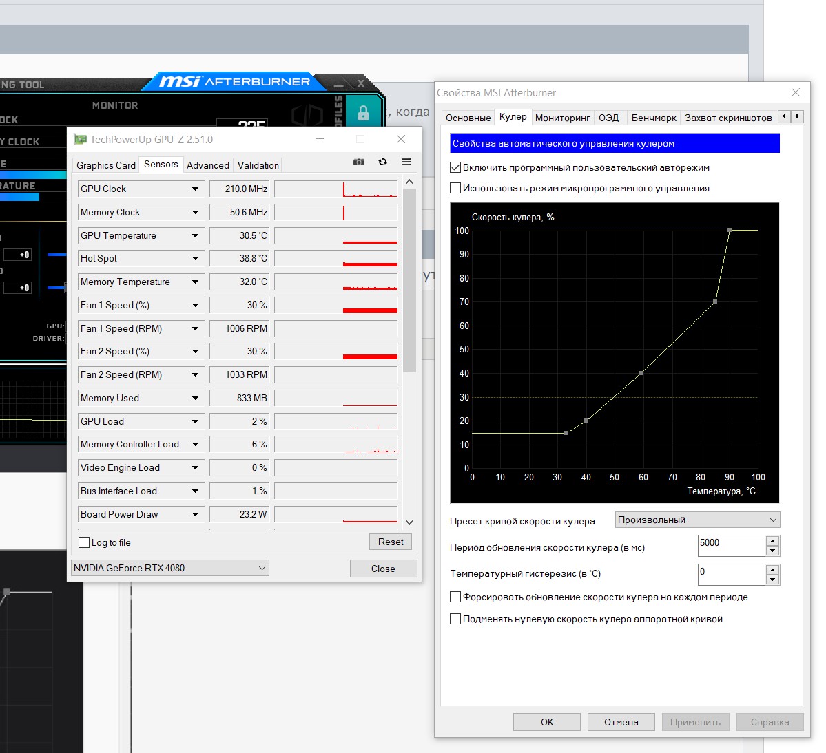Viewport: 826px width, 753px height.
Task: Close the Afterburner properties dialog
Action: coord(796,93)
